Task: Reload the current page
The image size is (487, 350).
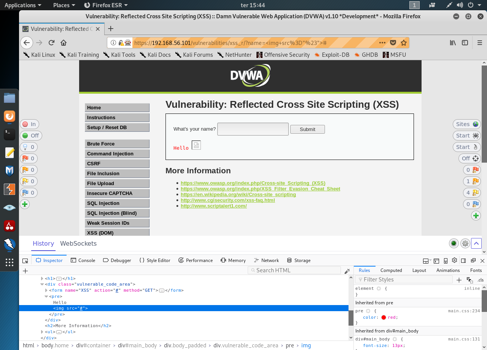Action: (x=51, y=43)
